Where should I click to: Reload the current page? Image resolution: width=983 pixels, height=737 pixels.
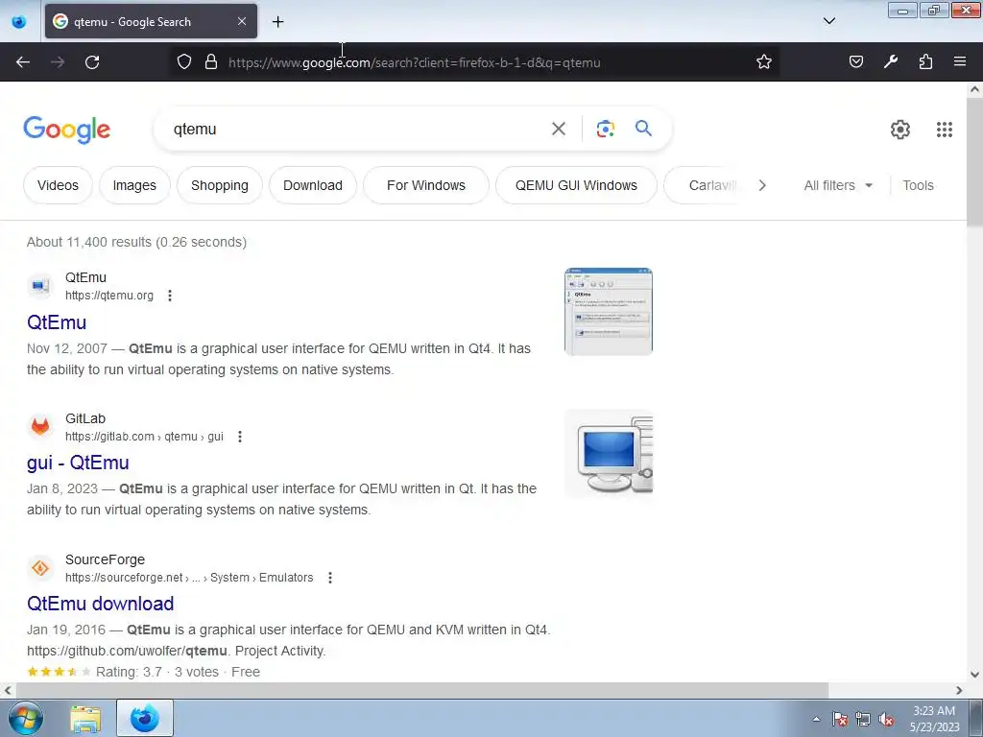[92, 62]
